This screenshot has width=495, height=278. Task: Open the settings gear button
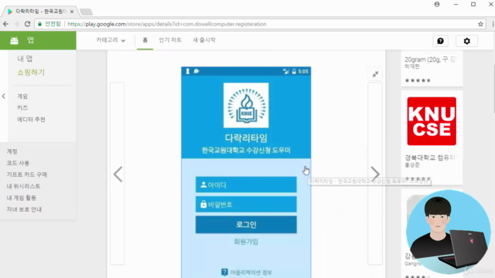pos(466,41)
